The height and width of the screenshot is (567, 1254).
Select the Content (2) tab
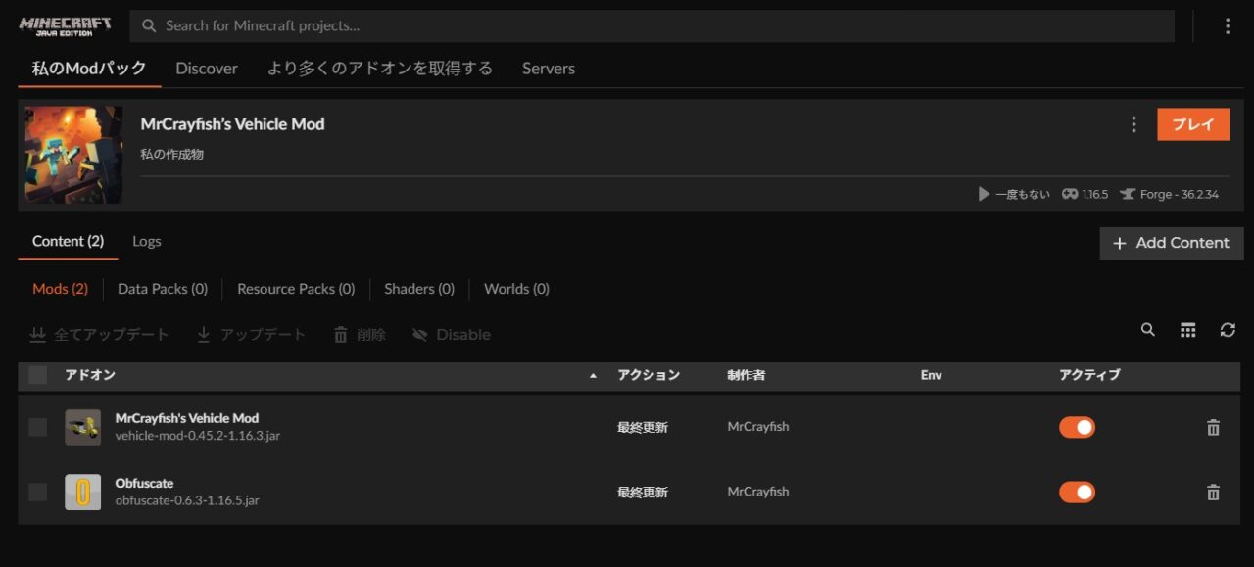click(x=68, y=242)
